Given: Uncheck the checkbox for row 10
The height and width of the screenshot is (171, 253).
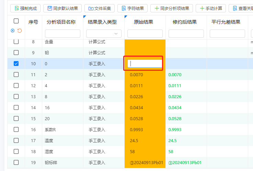Looking at the screenshot, I should 16,64.
